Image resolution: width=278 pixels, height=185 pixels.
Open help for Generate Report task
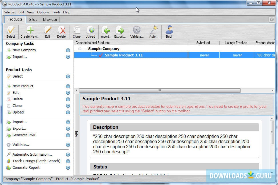pyautogui.click(x=68, y=168)
